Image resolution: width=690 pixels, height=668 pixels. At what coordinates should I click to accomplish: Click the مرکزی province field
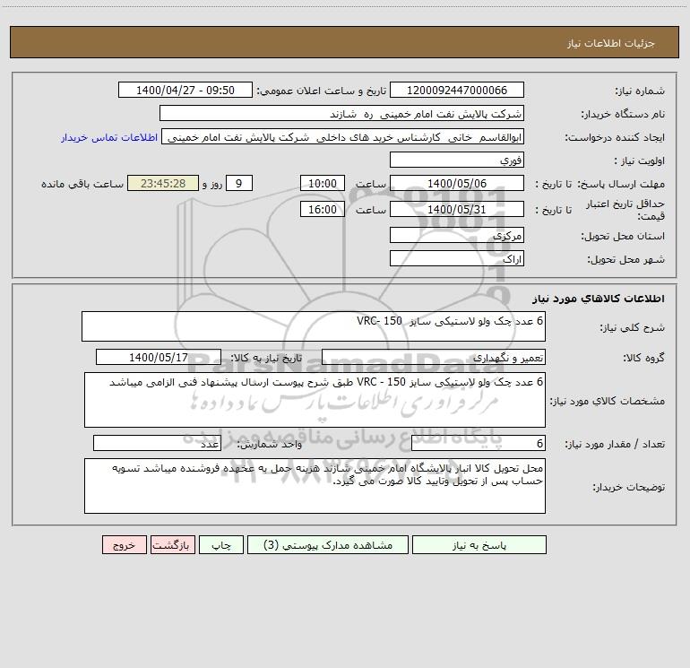click(457, 235)
